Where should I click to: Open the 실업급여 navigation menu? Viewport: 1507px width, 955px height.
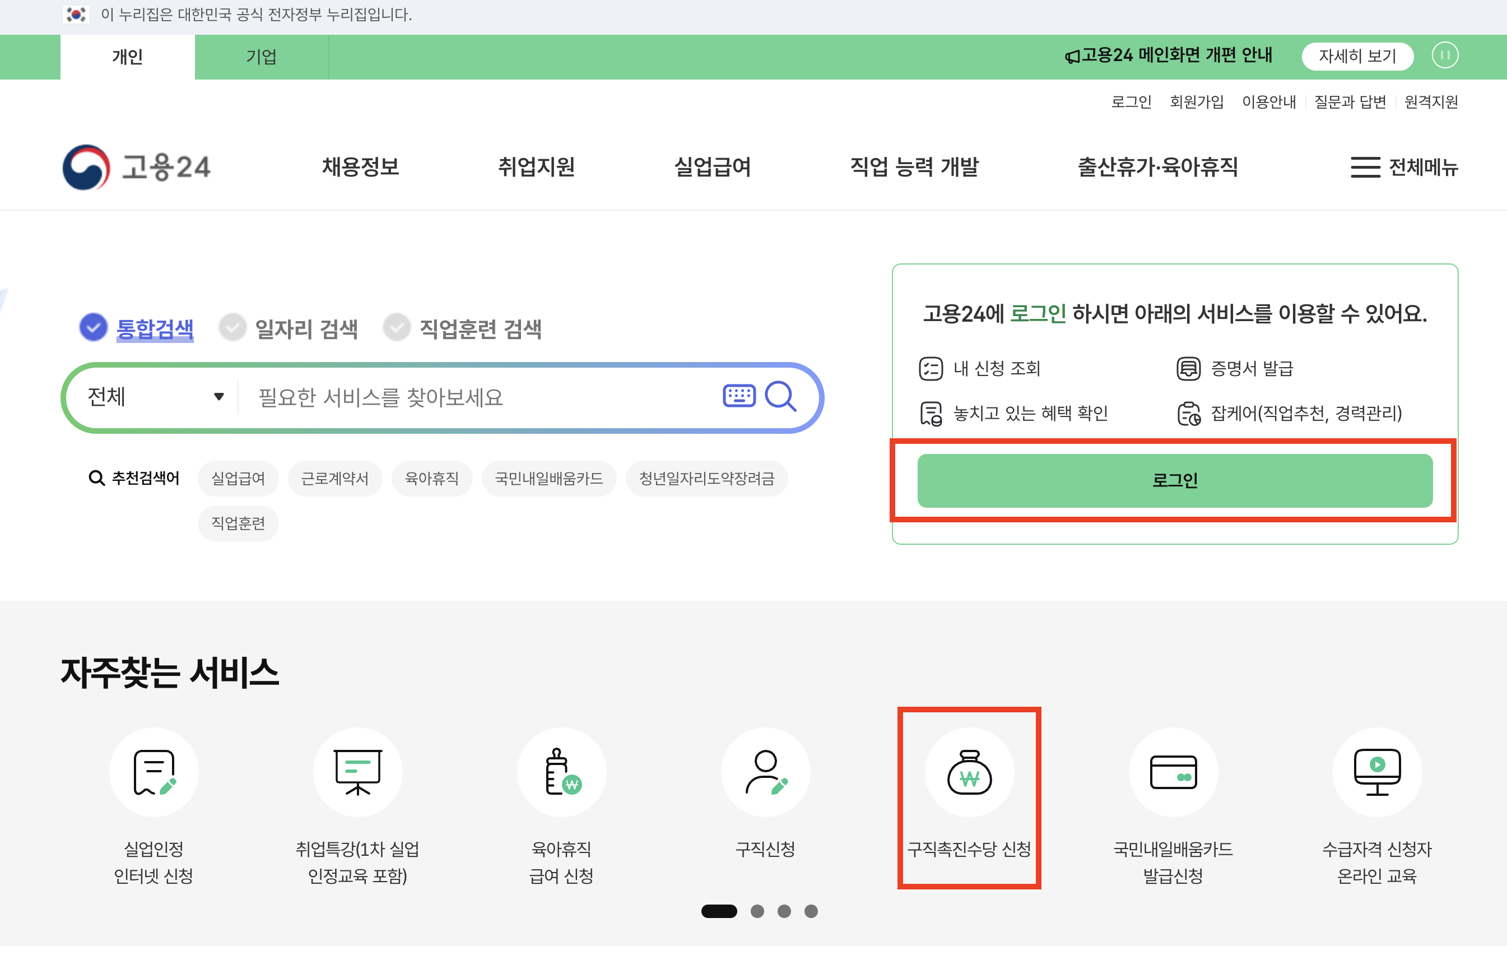tap(712, 167)
